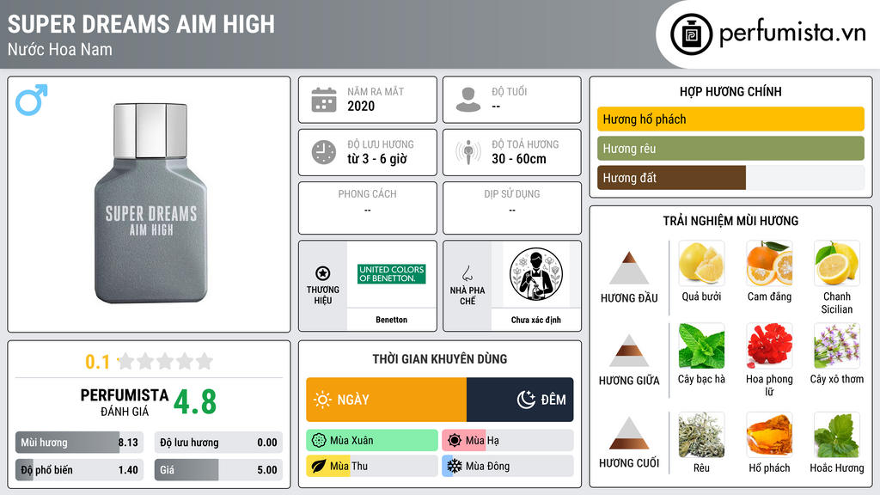Viewport: 880px width, 495px height.
Task: Click the perfumista.vn site name text
Action: (x=792, y=34)
